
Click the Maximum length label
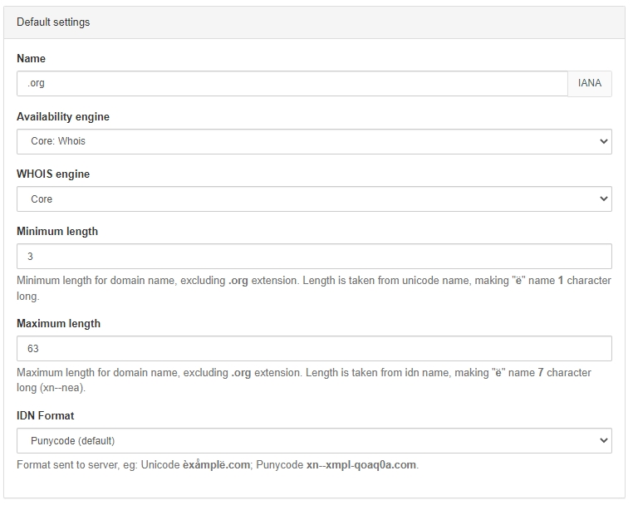58,323
